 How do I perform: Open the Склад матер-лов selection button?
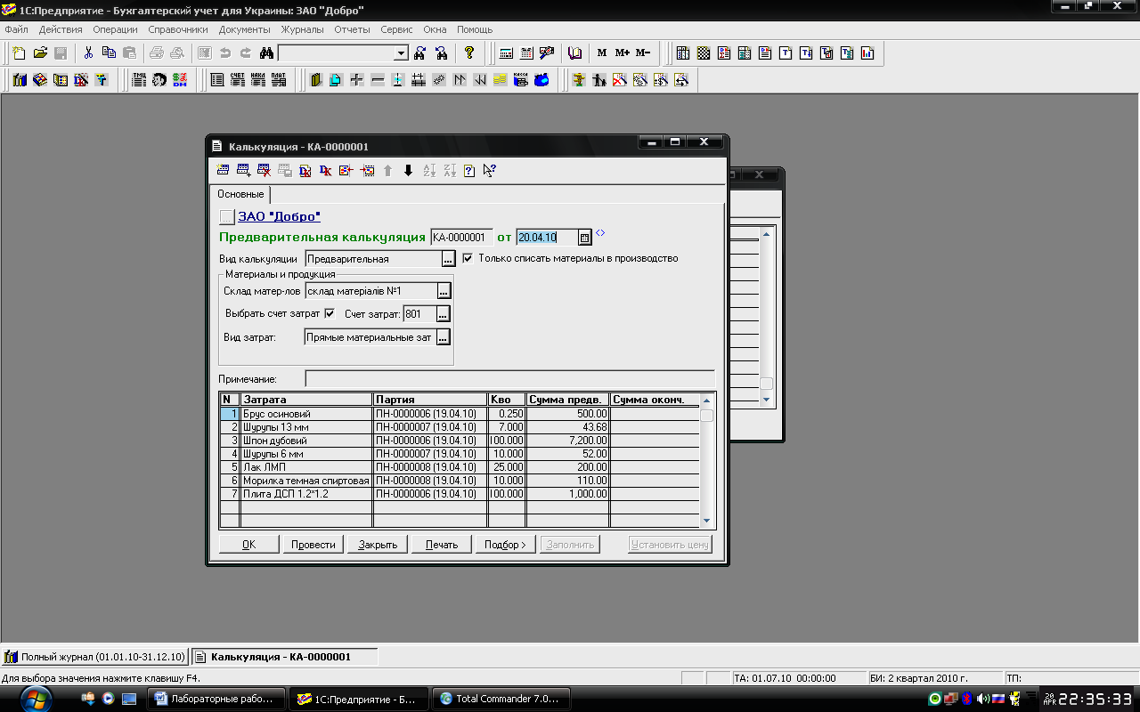click(x=444, y=291)
